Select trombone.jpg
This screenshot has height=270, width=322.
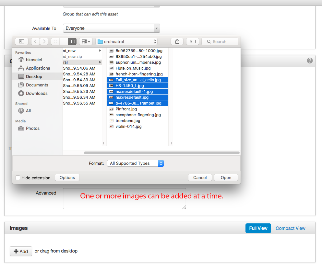[x=137, y=121]
